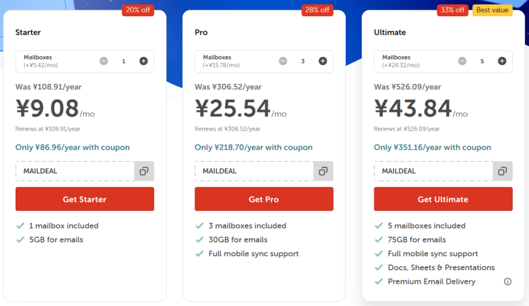The height and width of the screenshot is (306, 529).
Task: Increase Starter plan mailboxes with plus icon
Action: pos(143,61)
